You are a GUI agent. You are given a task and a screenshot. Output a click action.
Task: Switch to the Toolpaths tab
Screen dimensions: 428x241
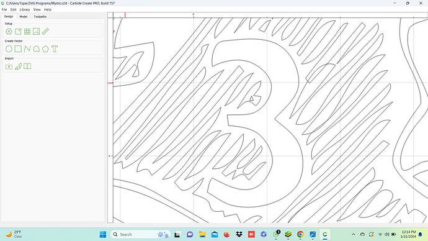[40, 17]
